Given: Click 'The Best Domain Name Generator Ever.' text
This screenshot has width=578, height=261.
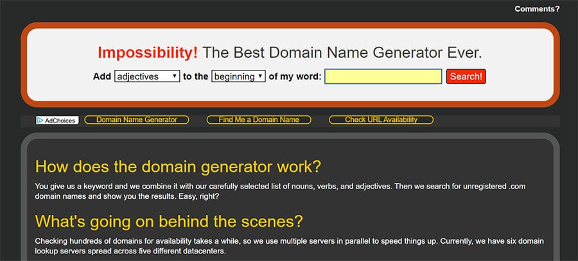Looking at the screenshot, I should tap(342, 53).
